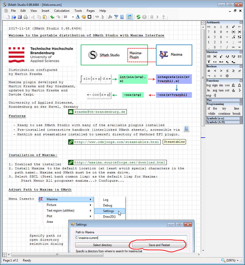
Task: Open the background color palette icon
Action: point(84,17)
